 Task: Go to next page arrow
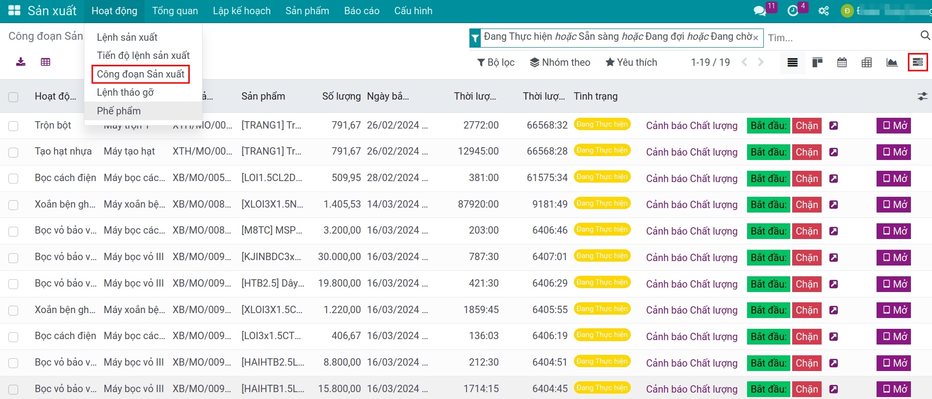coord(761,62)
